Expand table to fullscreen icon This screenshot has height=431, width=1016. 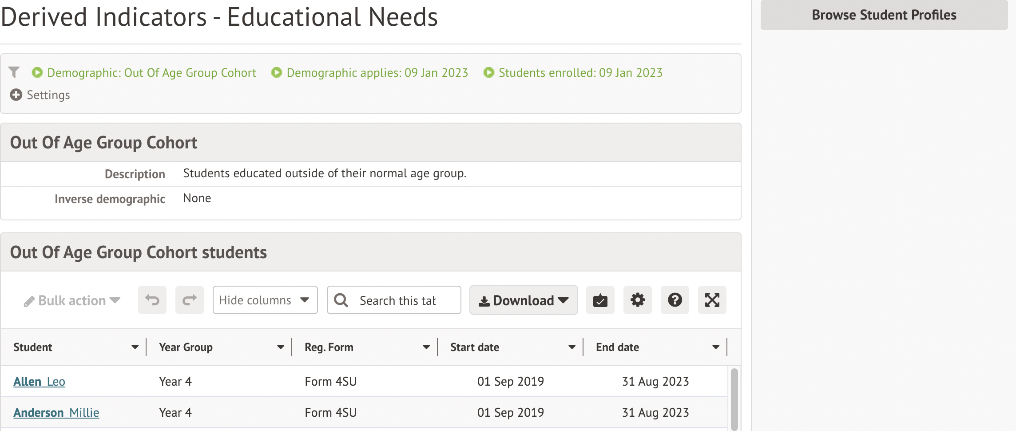click(x=712, y=300)
